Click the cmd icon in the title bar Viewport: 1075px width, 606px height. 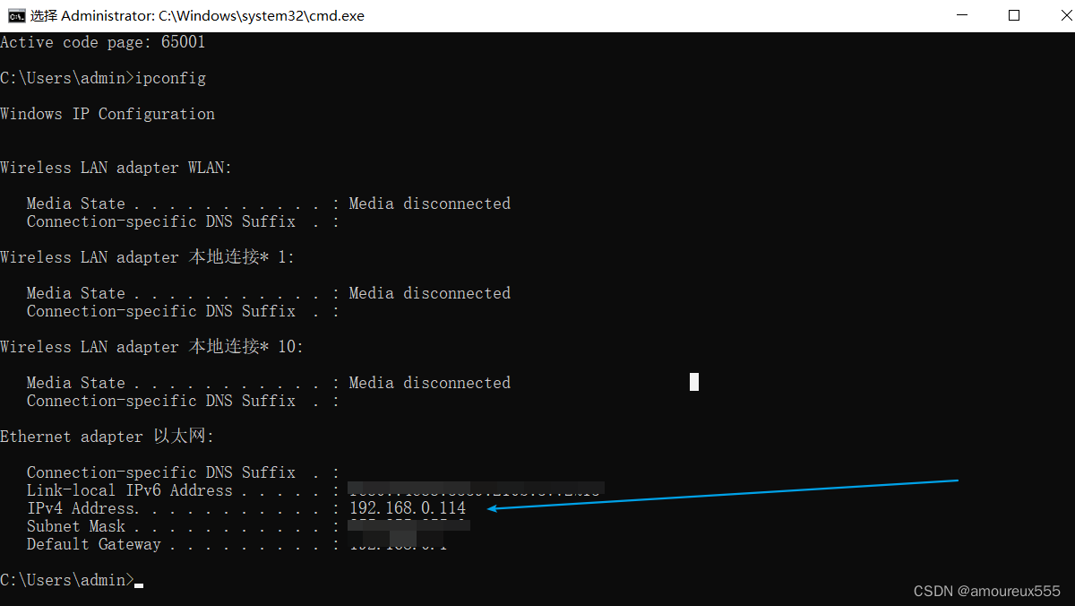pos(16,15)
